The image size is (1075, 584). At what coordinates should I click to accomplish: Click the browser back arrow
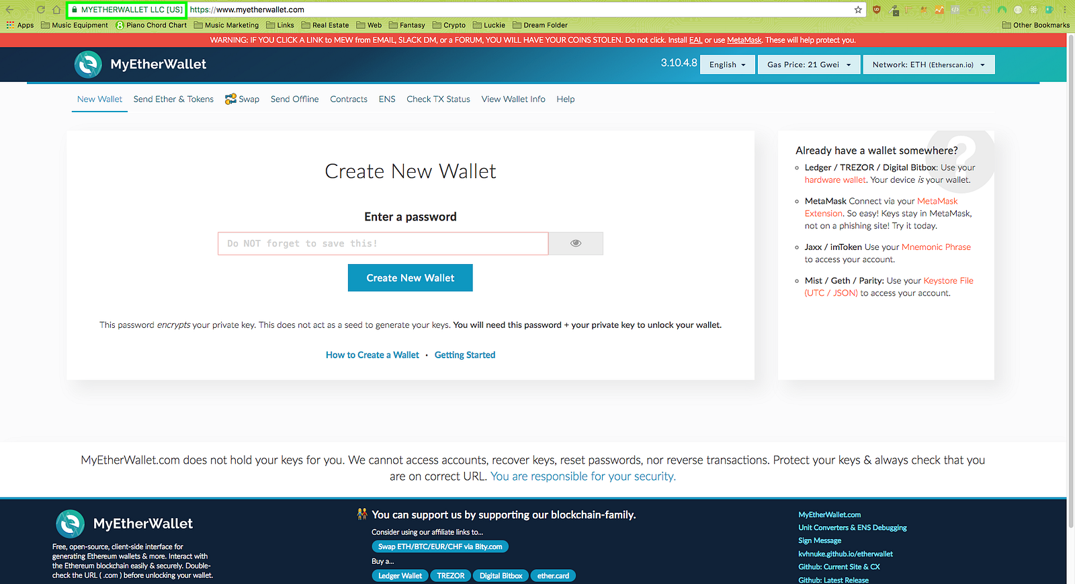point(9,9)
